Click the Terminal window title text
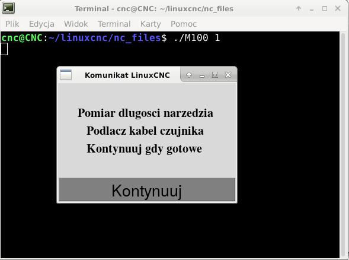 [154, 9]
